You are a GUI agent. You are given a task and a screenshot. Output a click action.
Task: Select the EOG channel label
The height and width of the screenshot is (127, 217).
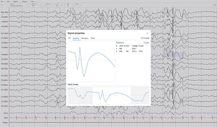point(6,113)
